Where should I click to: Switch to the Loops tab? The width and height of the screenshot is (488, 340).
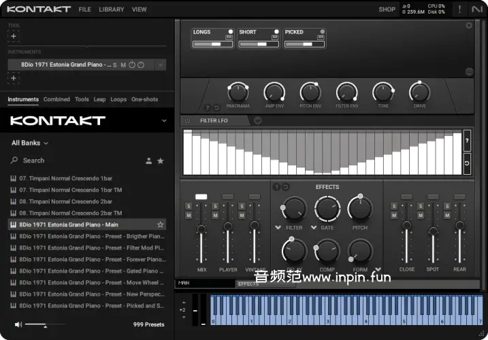click(x=118, y=99)
